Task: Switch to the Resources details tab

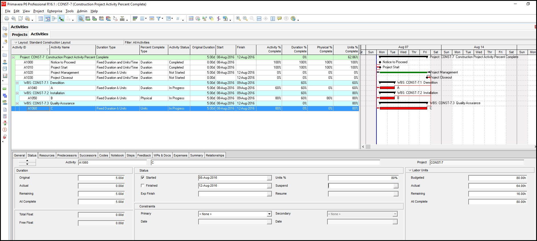Action: (47, 155)
